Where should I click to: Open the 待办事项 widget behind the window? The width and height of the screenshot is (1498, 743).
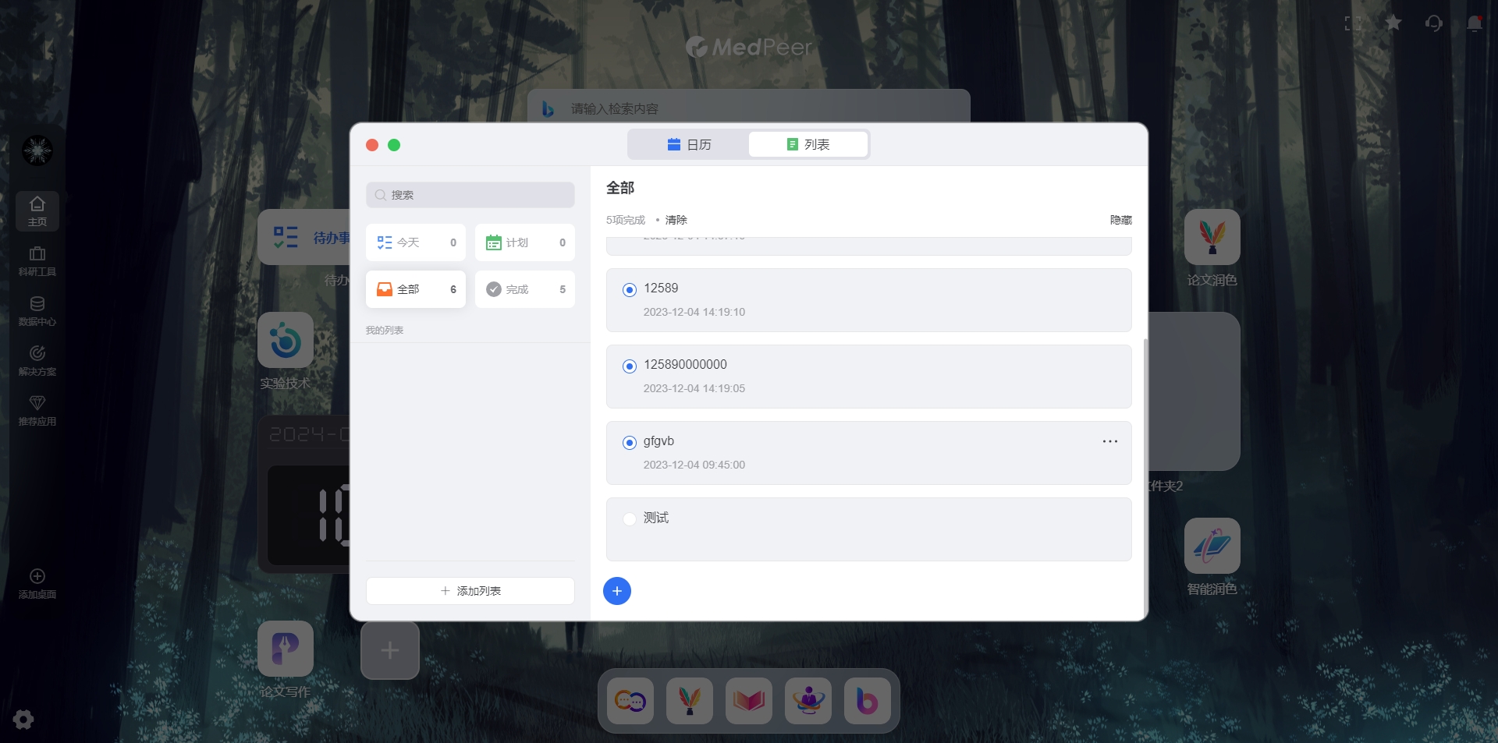point(304,237)
